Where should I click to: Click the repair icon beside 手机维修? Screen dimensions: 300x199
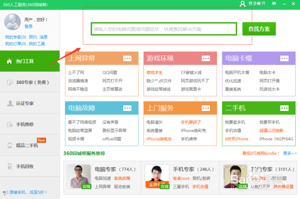click(x=10, y=124)
